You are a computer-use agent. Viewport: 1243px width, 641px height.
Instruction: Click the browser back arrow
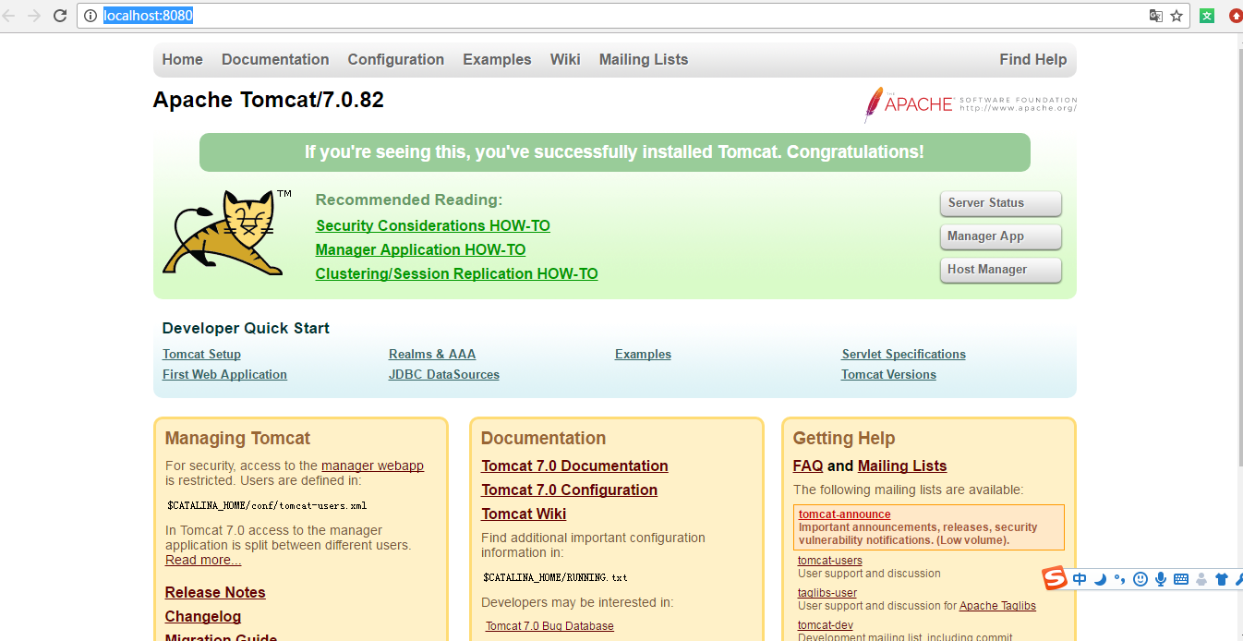8,16
